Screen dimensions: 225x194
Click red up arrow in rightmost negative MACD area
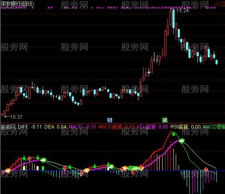pyautogui.click(x=206, y=169)
